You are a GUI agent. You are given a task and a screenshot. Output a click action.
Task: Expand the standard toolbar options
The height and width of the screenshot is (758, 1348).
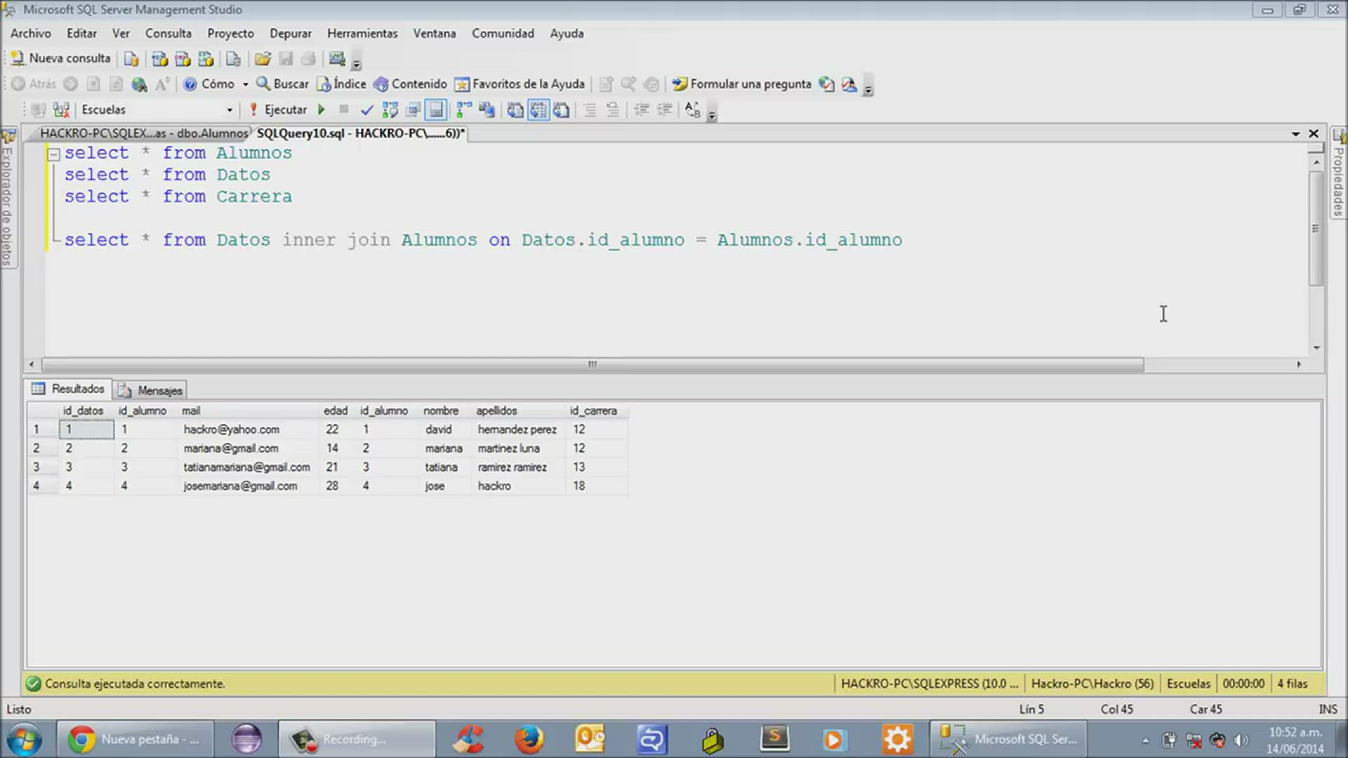click(x=356, y=63)
